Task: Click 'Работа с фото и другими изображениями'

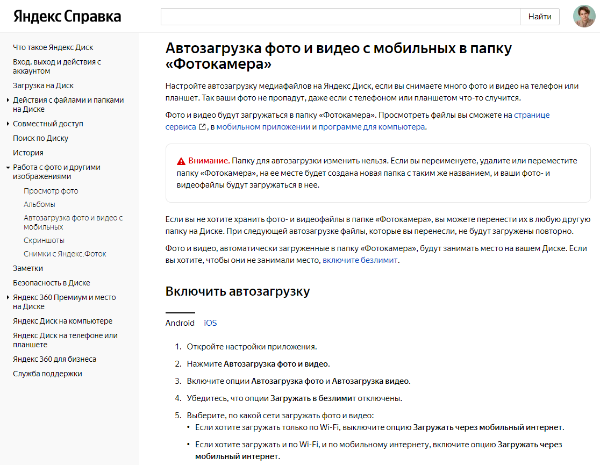Action: [x=56, y=171]
